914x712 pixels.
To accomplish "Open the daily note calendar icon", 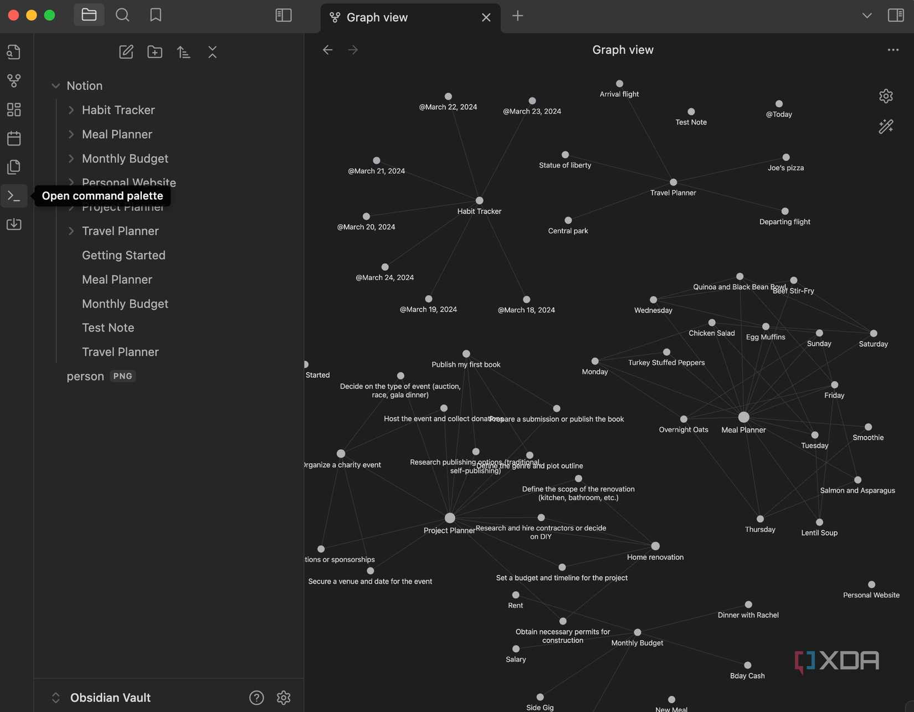I will point(14,138).
